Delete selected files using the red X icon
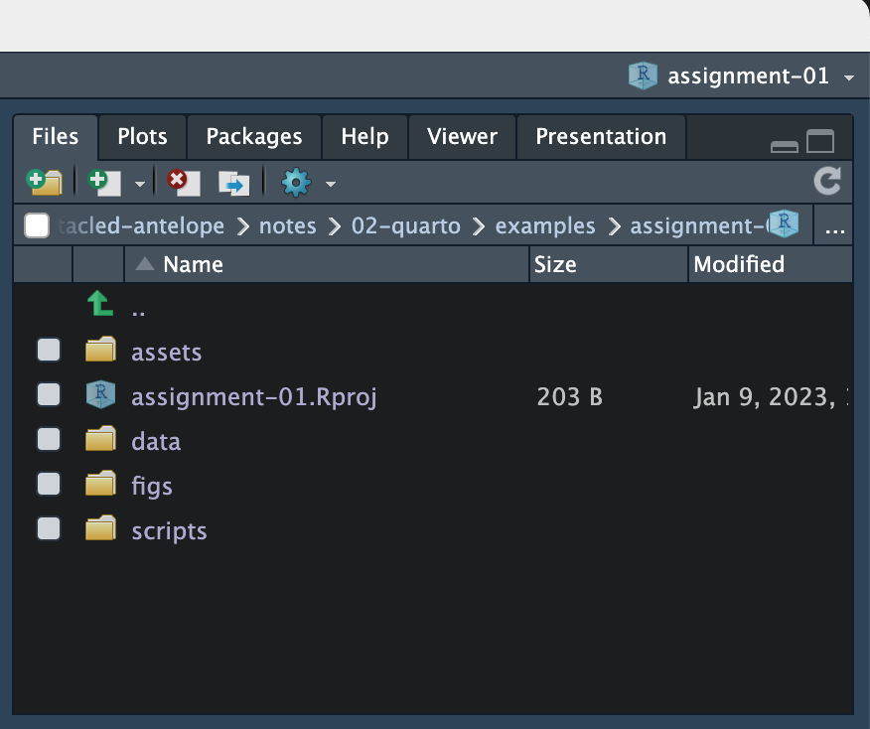 click(182, 182)
